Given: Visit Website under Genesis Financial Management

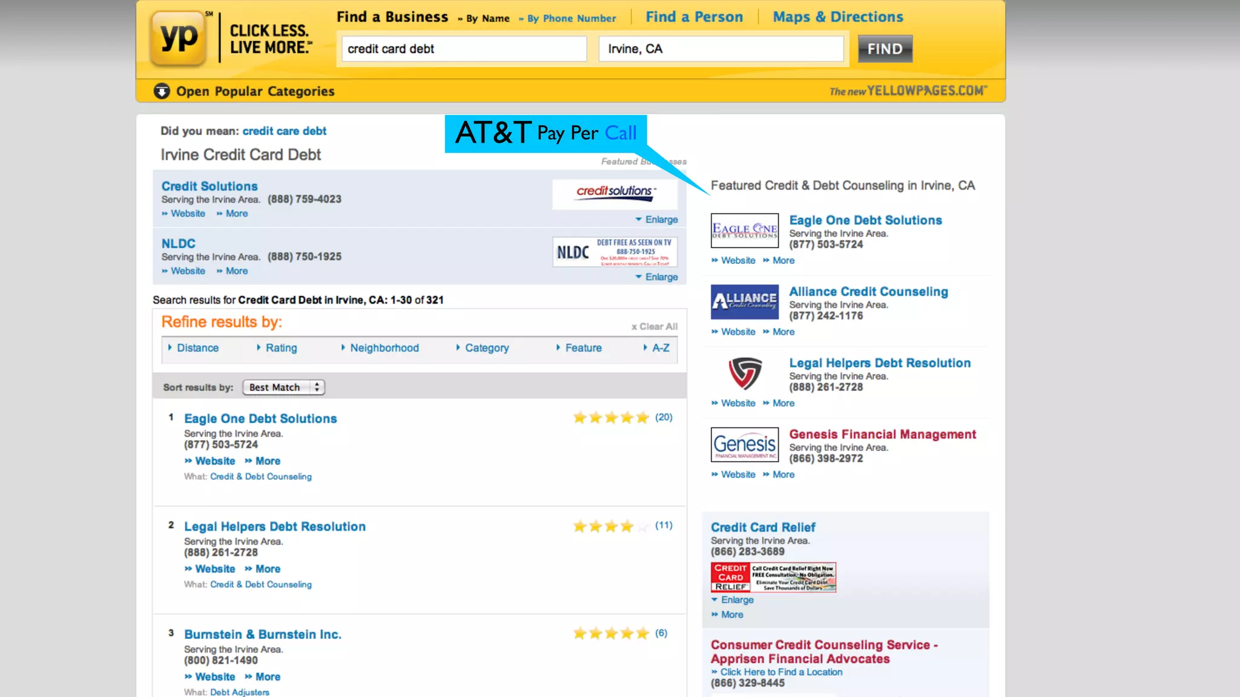Looking at the screenshot, I should [738, 475].
